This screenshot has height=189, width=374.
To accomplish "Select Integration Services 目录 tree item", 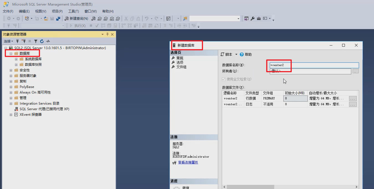I will (x=40, y=104).
